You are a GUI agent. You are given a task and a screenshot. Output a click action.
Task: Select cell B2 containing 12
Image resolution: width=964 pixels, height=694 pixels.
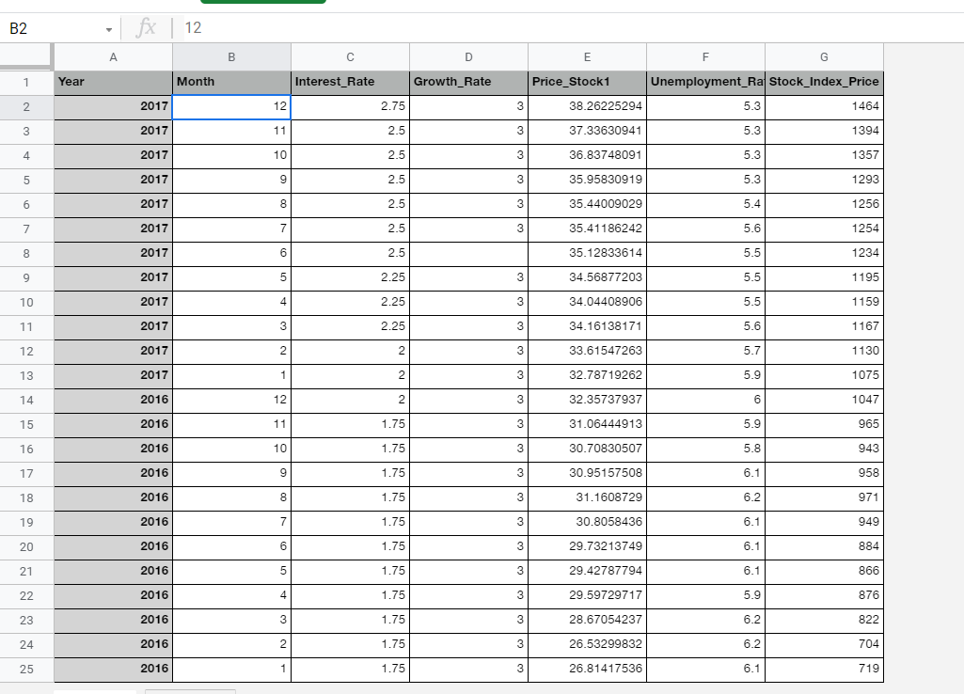coord(231,106)
